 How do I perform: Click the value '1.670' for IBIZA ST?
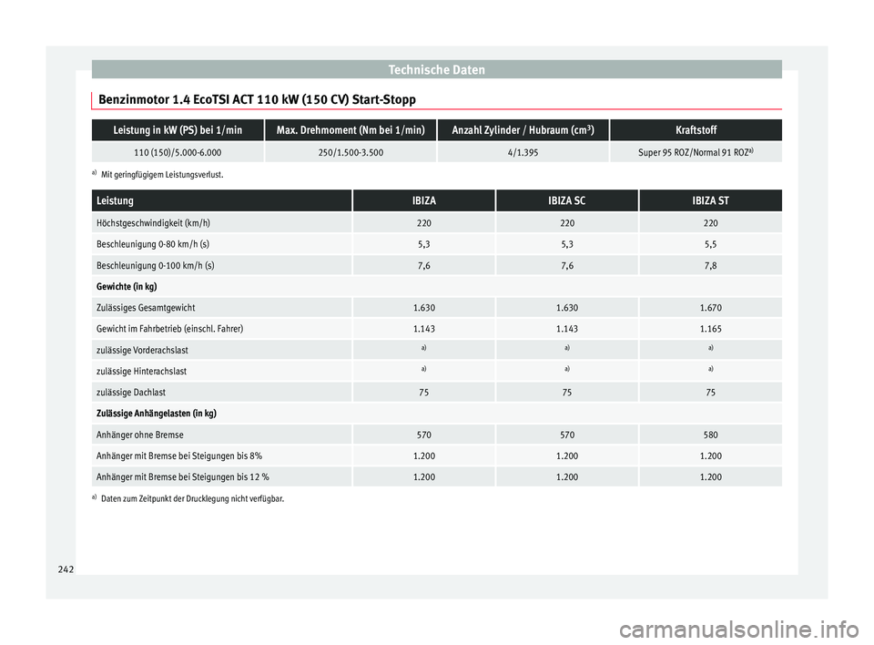(711, 308)
